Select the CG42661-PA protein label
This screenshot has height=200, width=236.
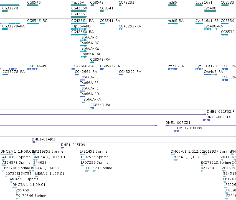click(86, 72)
